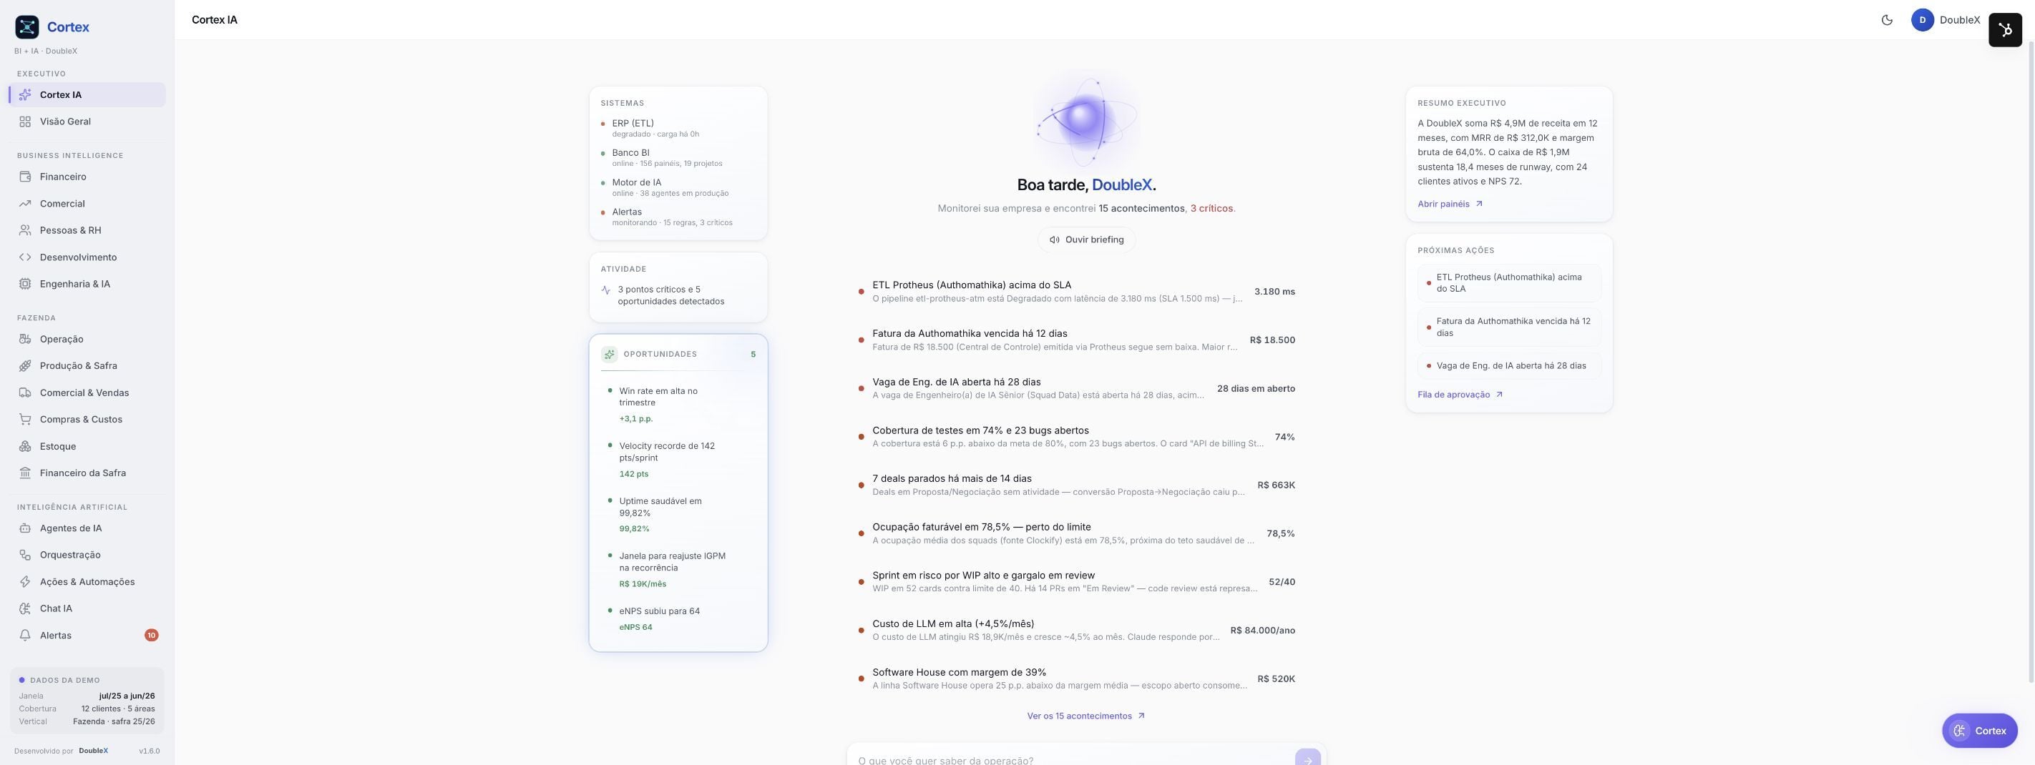The image size is (2035, 765).
Task: Click Ver os 15 acontecimentos link
Action: (1086, 717)
